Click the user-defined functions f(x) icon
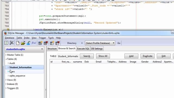The width and height of the screenshot is (174, 98). point(34,43)
